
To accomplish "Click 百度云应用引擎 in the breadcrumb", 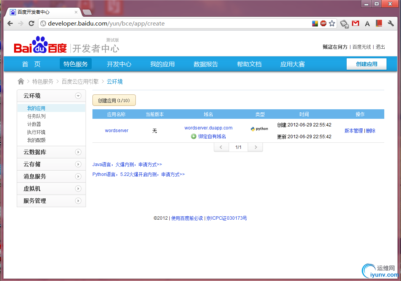I will 80,81.
